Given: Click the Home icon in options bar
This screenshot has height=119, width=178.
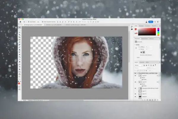Looking at the screenshot, I should coord(20,22).
